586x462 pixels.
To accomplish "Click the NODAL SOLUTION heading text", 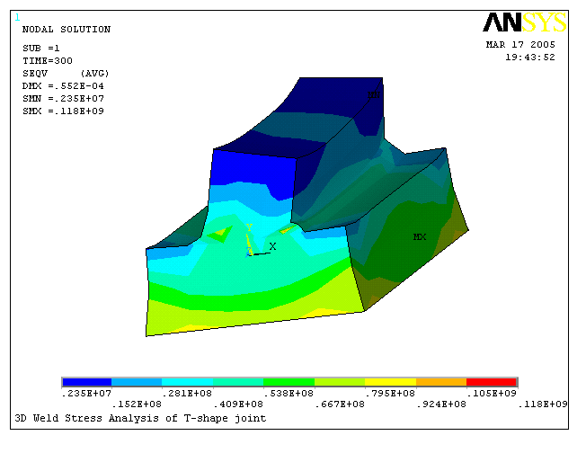I will (x=66, y=30).
